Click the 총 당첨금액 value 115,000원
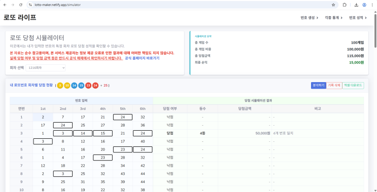377x192 pixels. (355, 56)
